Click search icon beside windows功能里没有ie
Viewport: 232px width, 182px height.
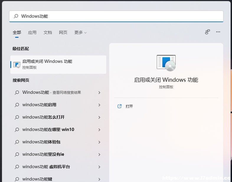(x=17, y=155)
